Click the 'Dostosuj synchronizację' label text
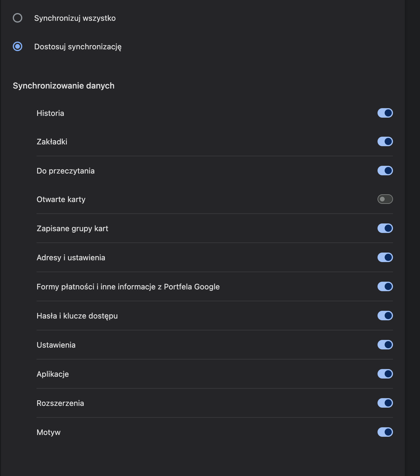The image size is (420, 476). tap(78, 47)
